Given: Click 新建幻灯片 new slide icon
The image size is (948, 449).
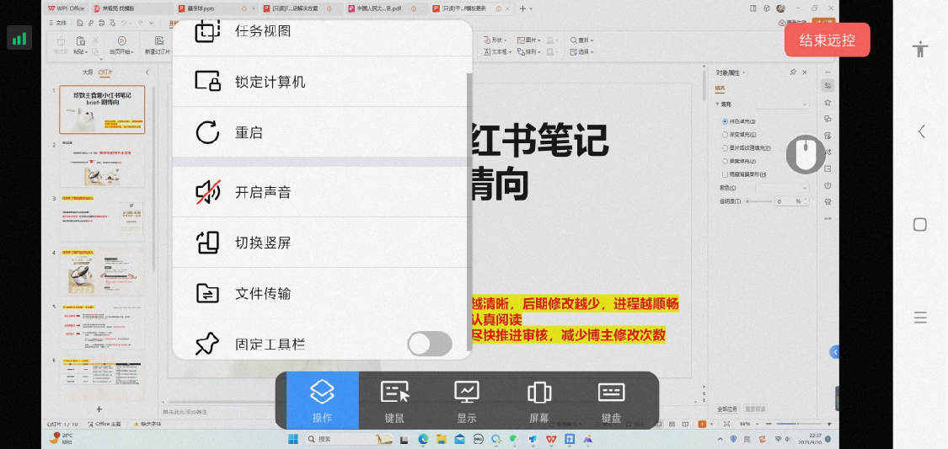Looking at the screenshot, I should (159, 41).
